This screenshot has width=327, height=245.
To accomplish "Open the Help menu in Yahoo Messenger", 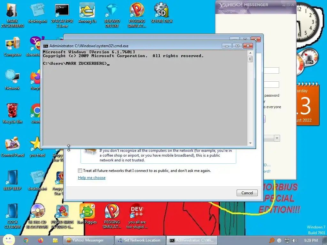I will pyautogui.click(x=243, y=11).
